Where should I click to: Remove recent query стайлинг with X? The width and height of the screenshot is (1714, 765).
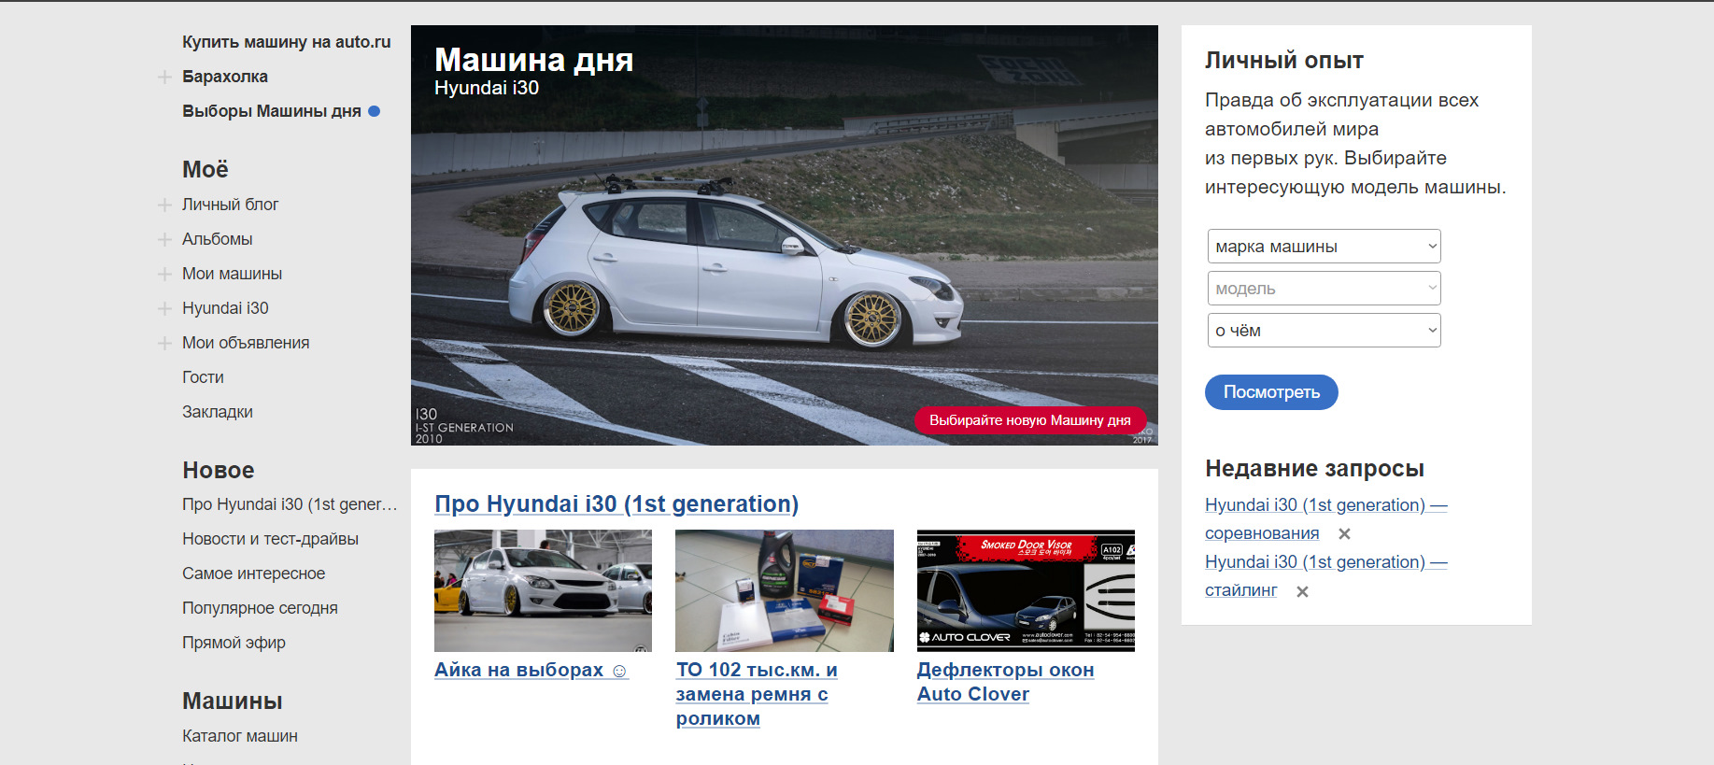(x=1302, y=591)
